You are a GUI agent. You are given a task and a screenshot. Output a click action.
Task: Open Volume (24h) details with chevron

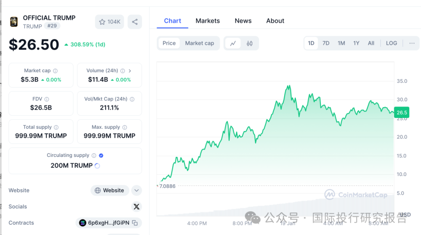tap(130, 71)
